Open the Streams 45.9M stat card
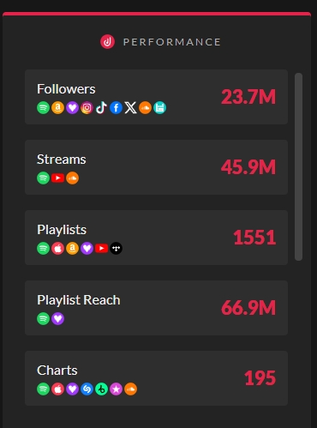The height and width of the screenshot is (428, 317). [x=156, y=167]
